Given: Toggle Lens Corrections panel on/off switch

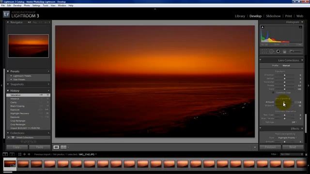Looking at the screenshot, I should click(261, 59).
